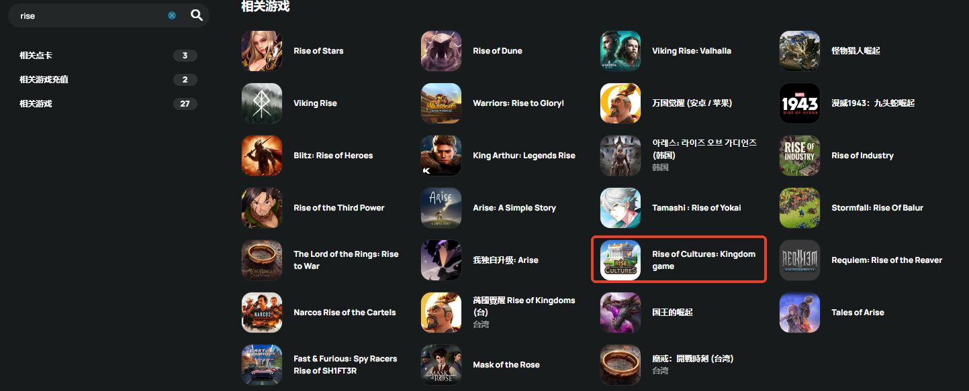This screenshot has width=969, height=391.
Task: Open the Viking Rise game thumbnail
Action: 262,103
